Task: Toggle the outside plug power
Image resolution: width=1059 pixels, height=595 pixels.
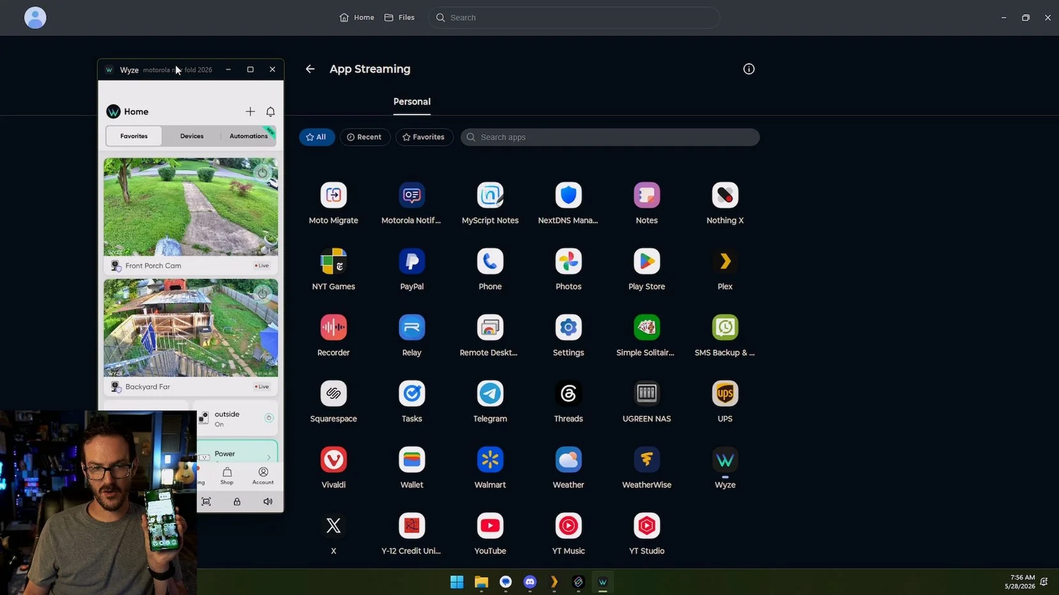Action: 269,418
